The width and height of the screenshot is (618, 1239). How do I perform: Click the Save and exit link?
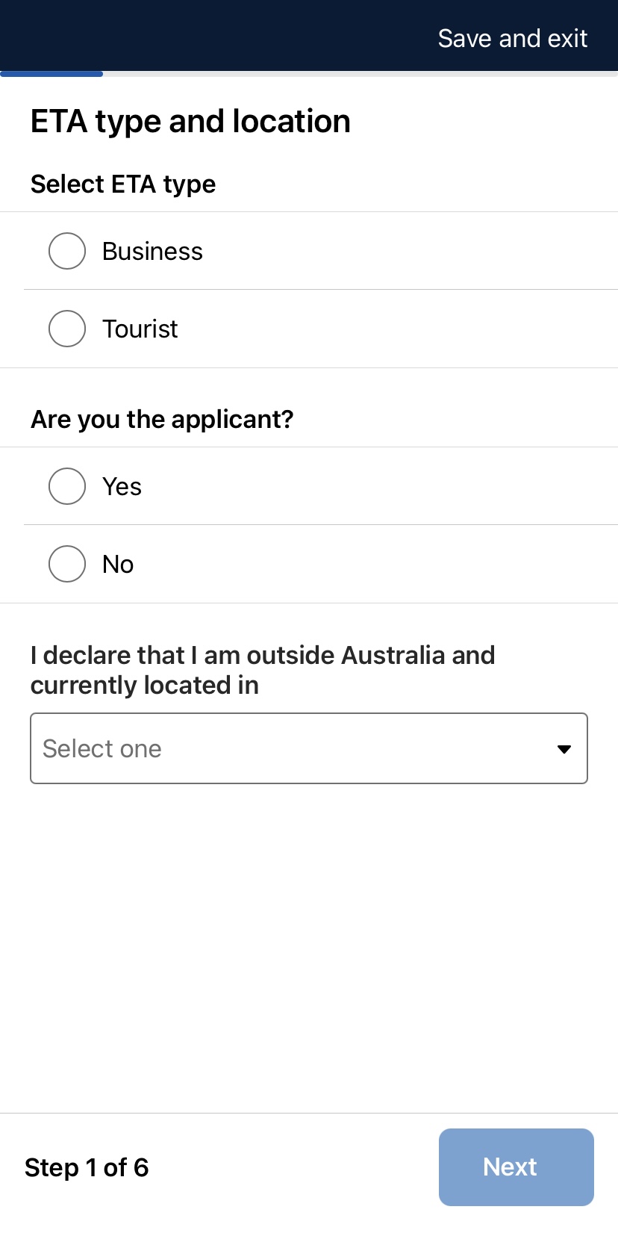512,38
